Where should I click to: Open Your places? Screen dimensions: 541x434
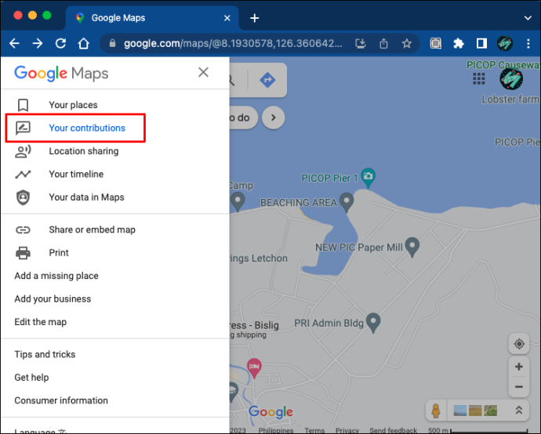pyautogui.click(x=73, y=105)
